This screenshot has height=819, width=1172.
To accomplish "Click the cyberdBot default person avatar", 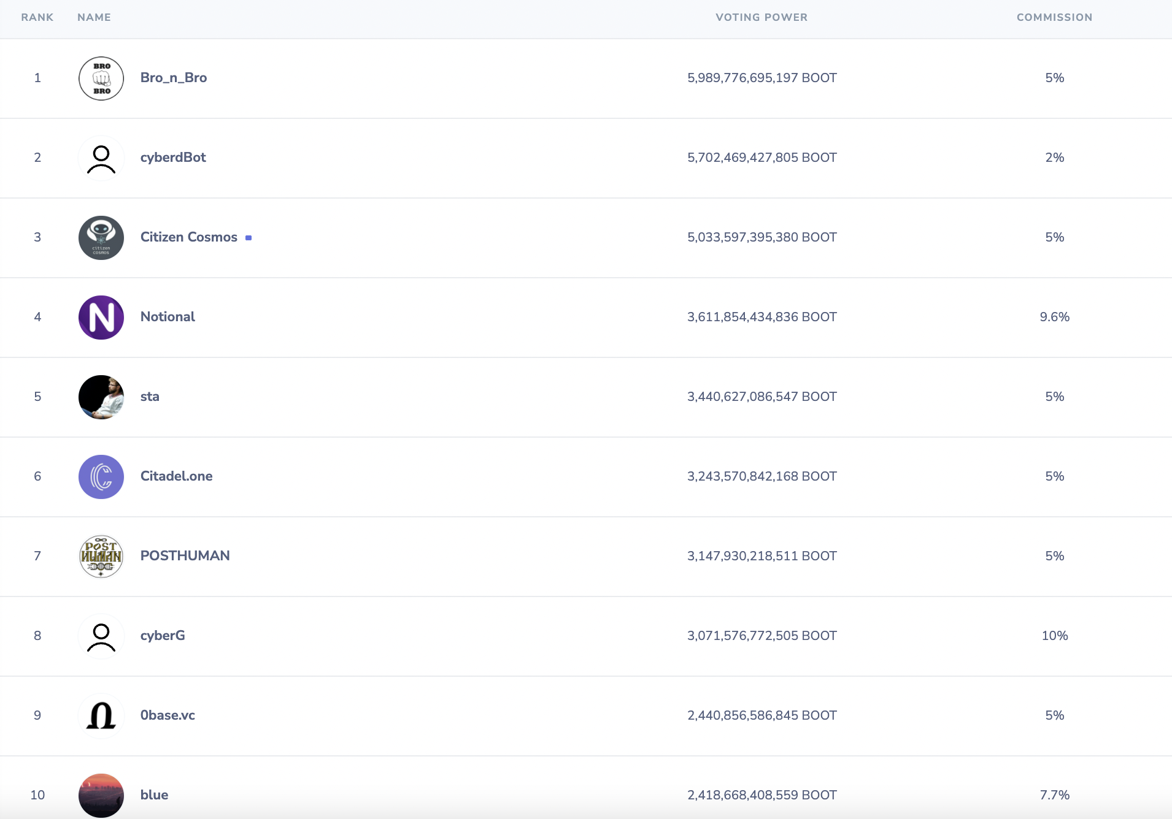I will (101, 158).
